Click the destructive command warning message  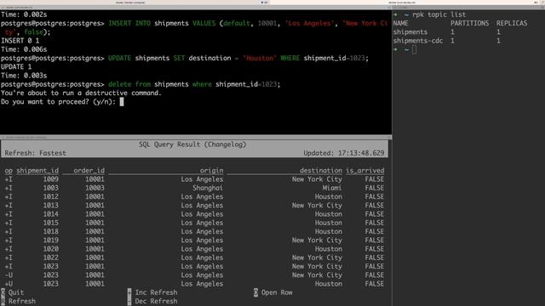[x=82, y=93]
